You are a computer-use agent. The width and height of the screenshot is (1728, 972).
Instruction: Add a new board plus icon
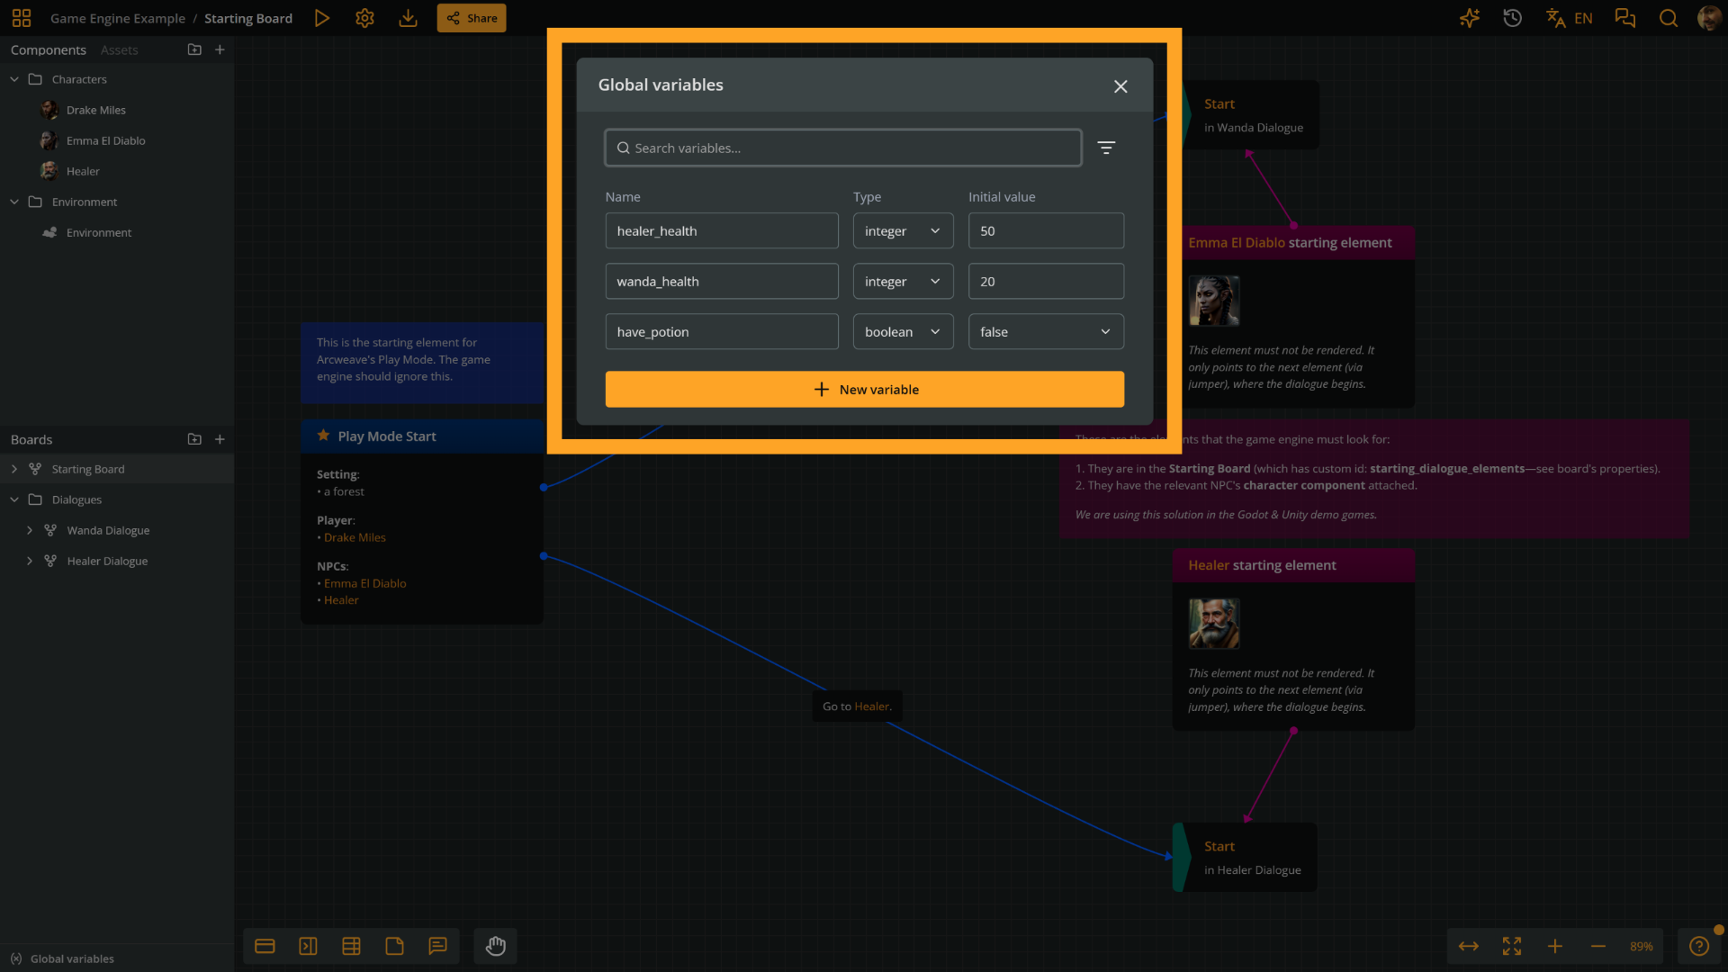click(x=220, y=439)
